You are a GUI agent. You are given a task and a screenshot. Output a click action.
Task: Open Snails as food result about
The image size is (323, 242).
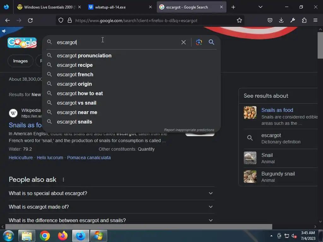coord(280,117)
